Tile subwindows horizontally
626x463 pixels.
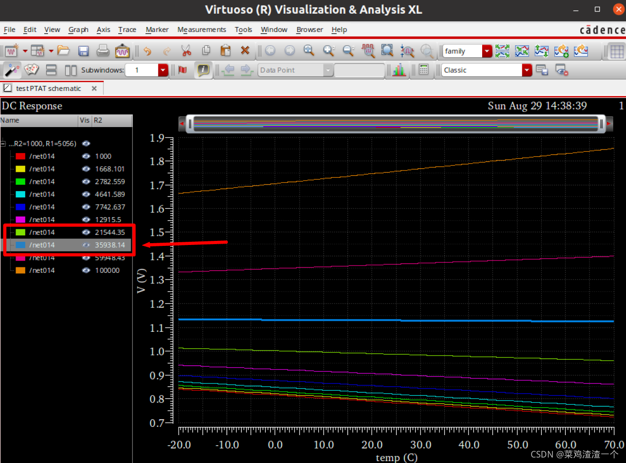point(51,70)
